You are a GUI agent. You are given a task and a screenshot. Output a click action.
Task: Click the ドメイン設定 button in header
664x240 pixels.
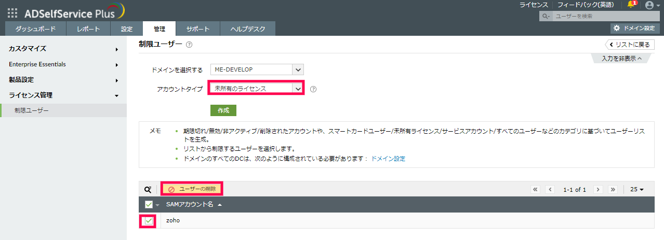pyautogui.click(x=635, y=28)
